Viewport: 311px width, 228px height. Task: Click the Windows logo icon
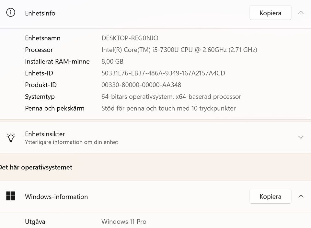[11, 196]
